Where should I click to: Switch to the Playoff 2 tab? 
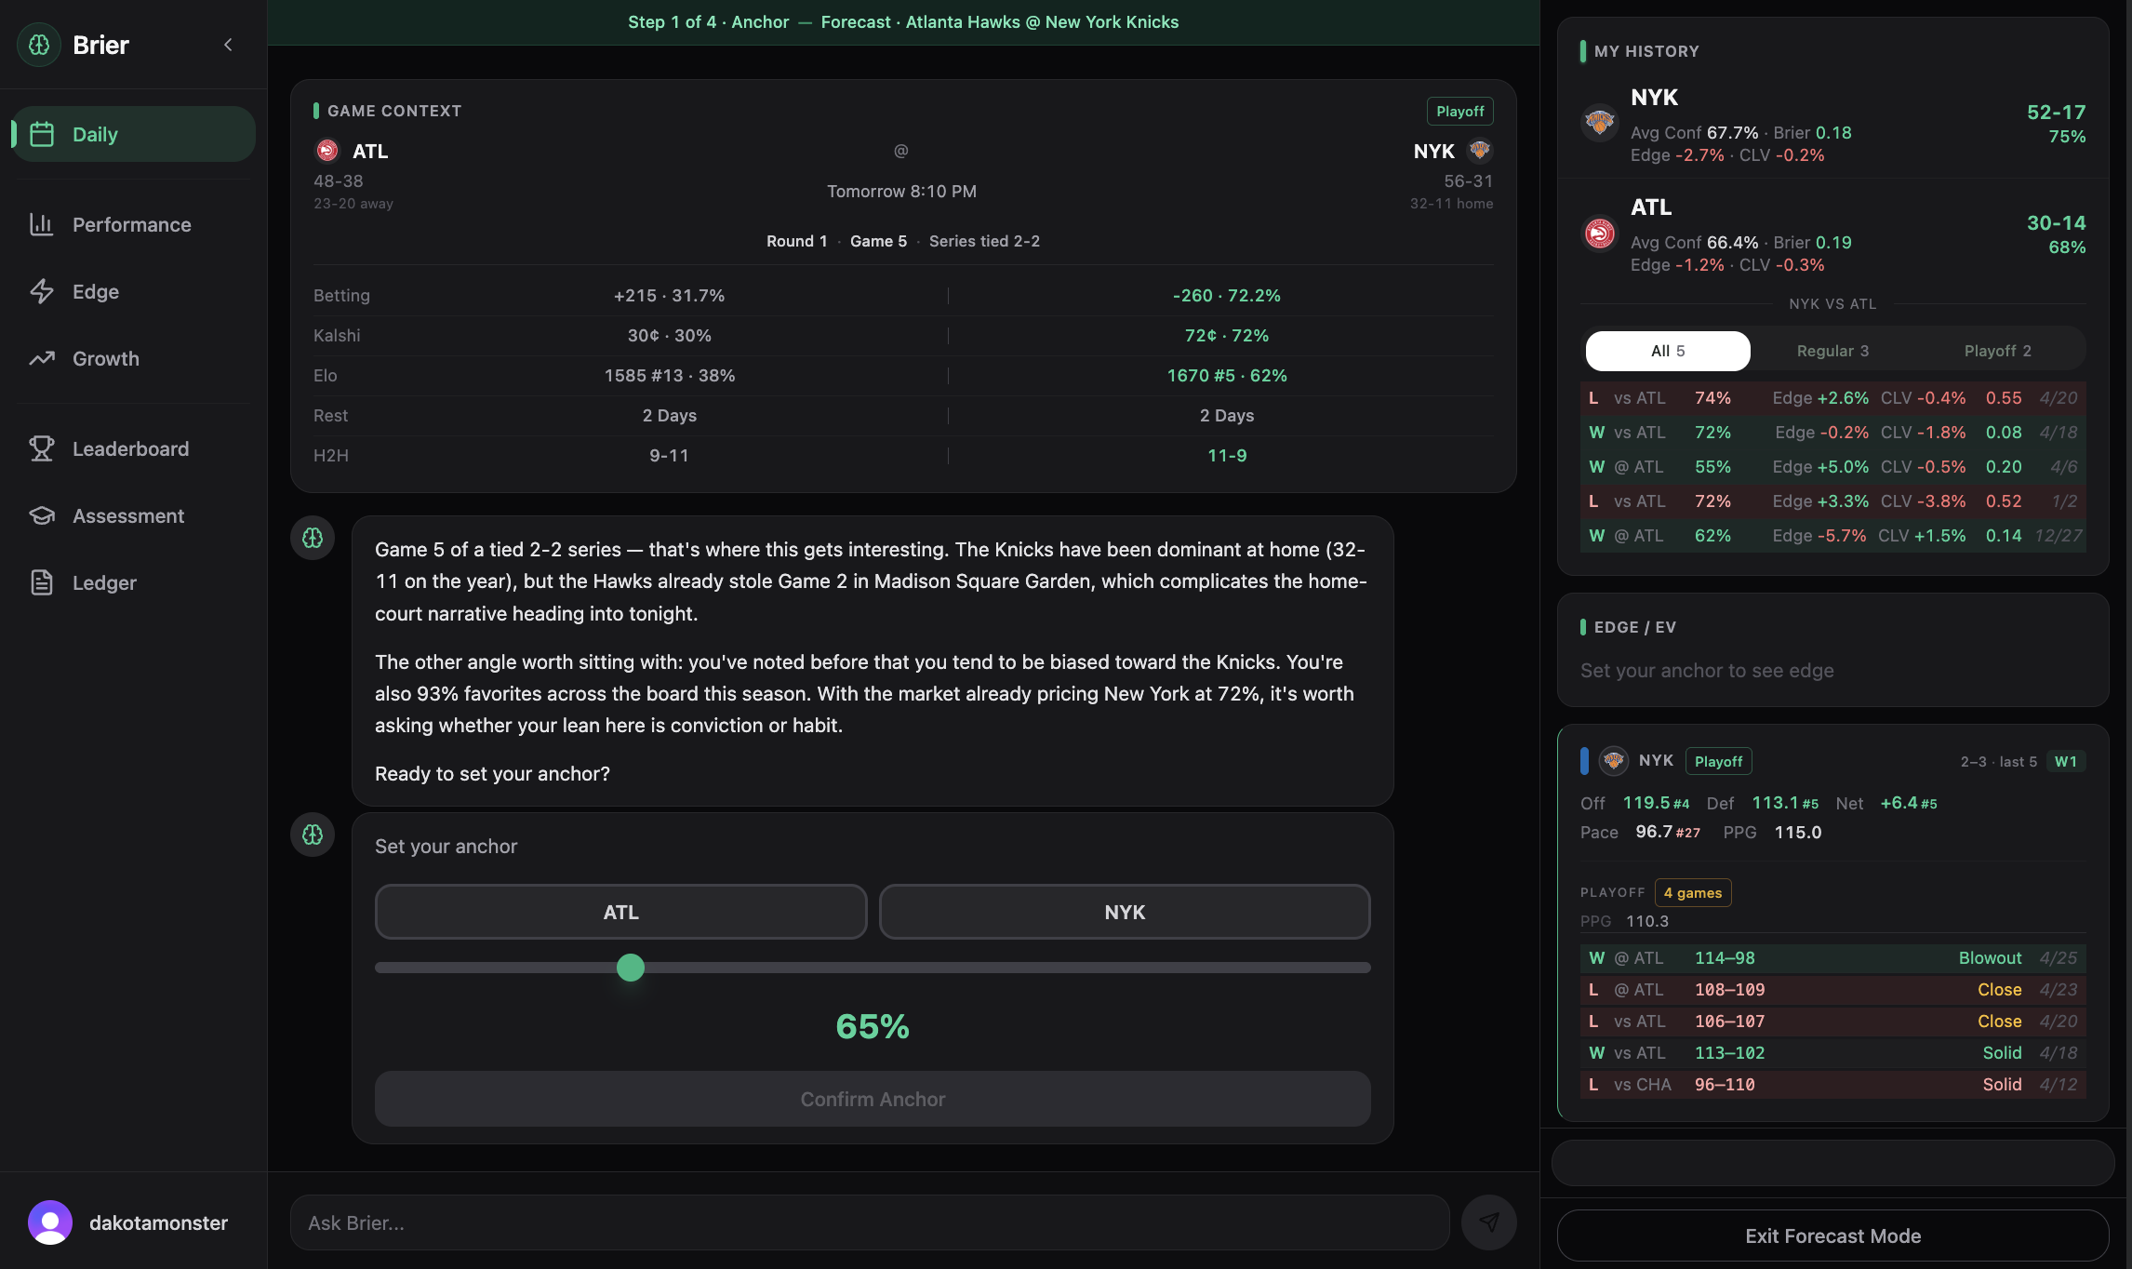click(x=1998, y=351)
